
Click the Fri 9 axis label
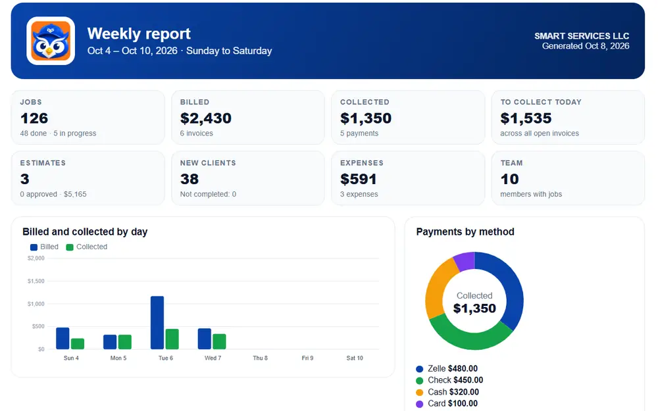pos(307,358)
